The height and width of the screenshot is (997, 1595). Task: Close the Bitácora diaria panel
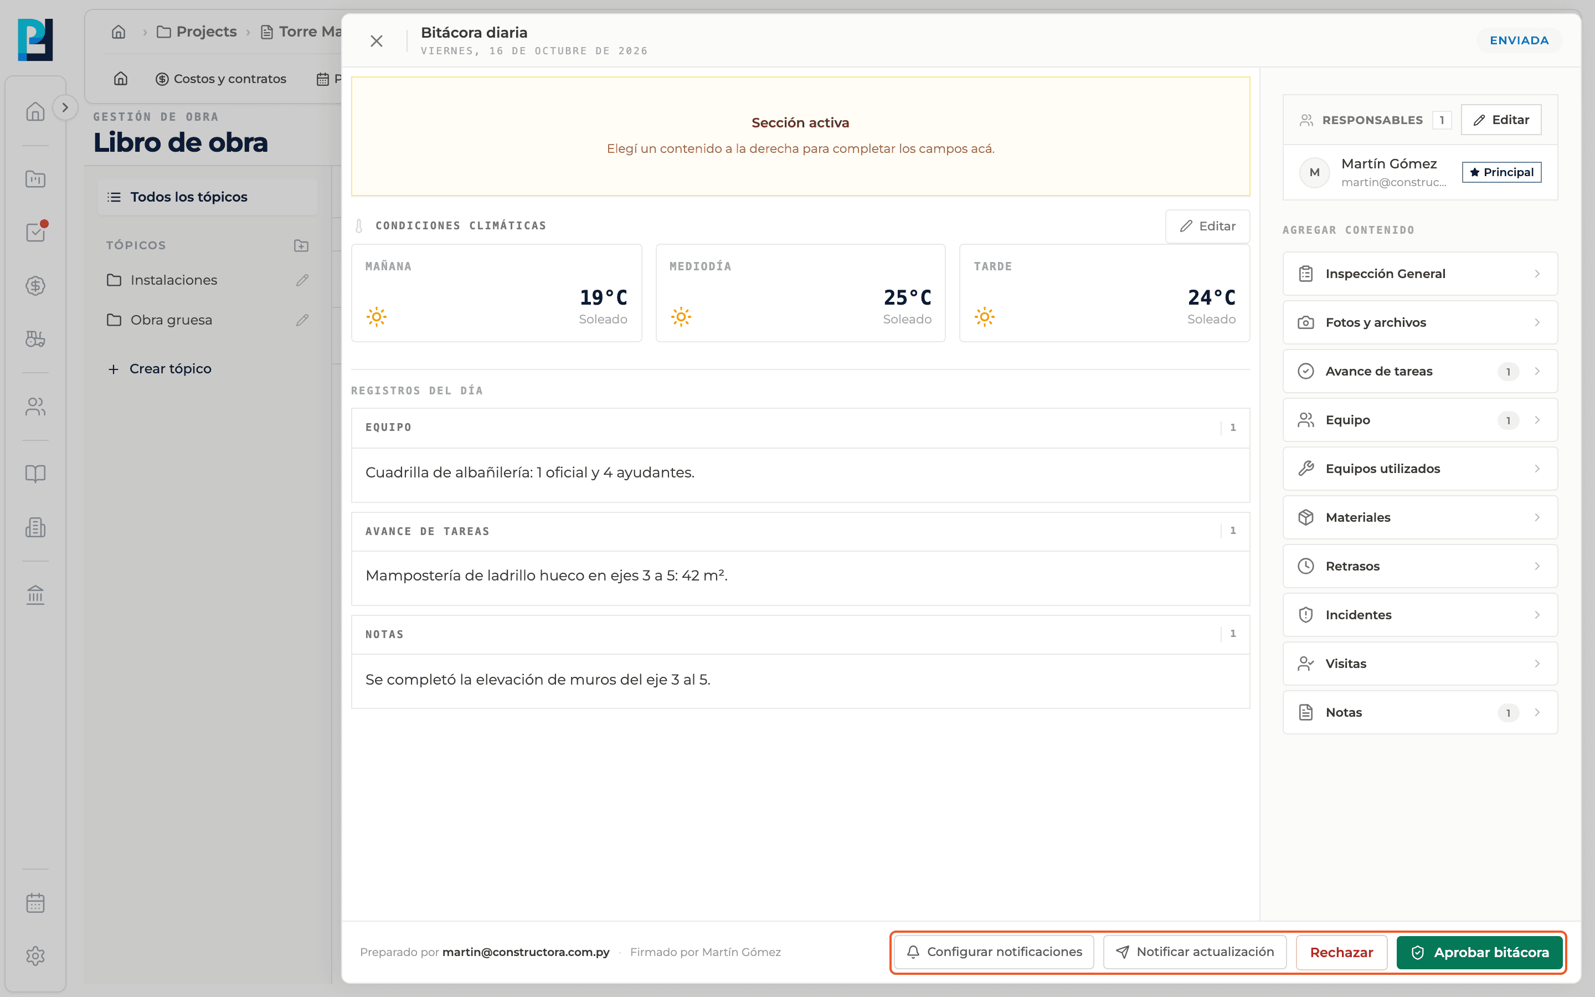(x=377, y=41)
